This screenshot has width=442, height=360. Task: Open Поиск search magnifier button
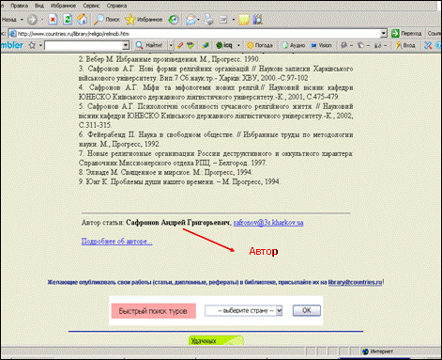point(107,20)
